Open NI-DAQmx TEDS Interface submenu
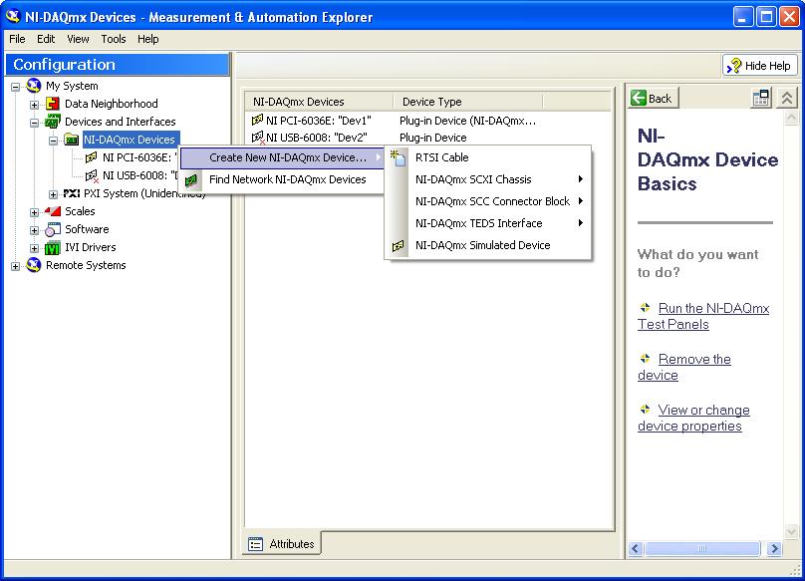 pos(488,223)
